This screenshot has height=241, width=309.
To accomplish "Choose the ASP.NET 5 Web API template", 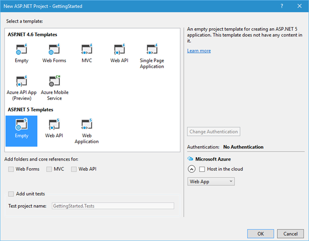I will [54, 126].
